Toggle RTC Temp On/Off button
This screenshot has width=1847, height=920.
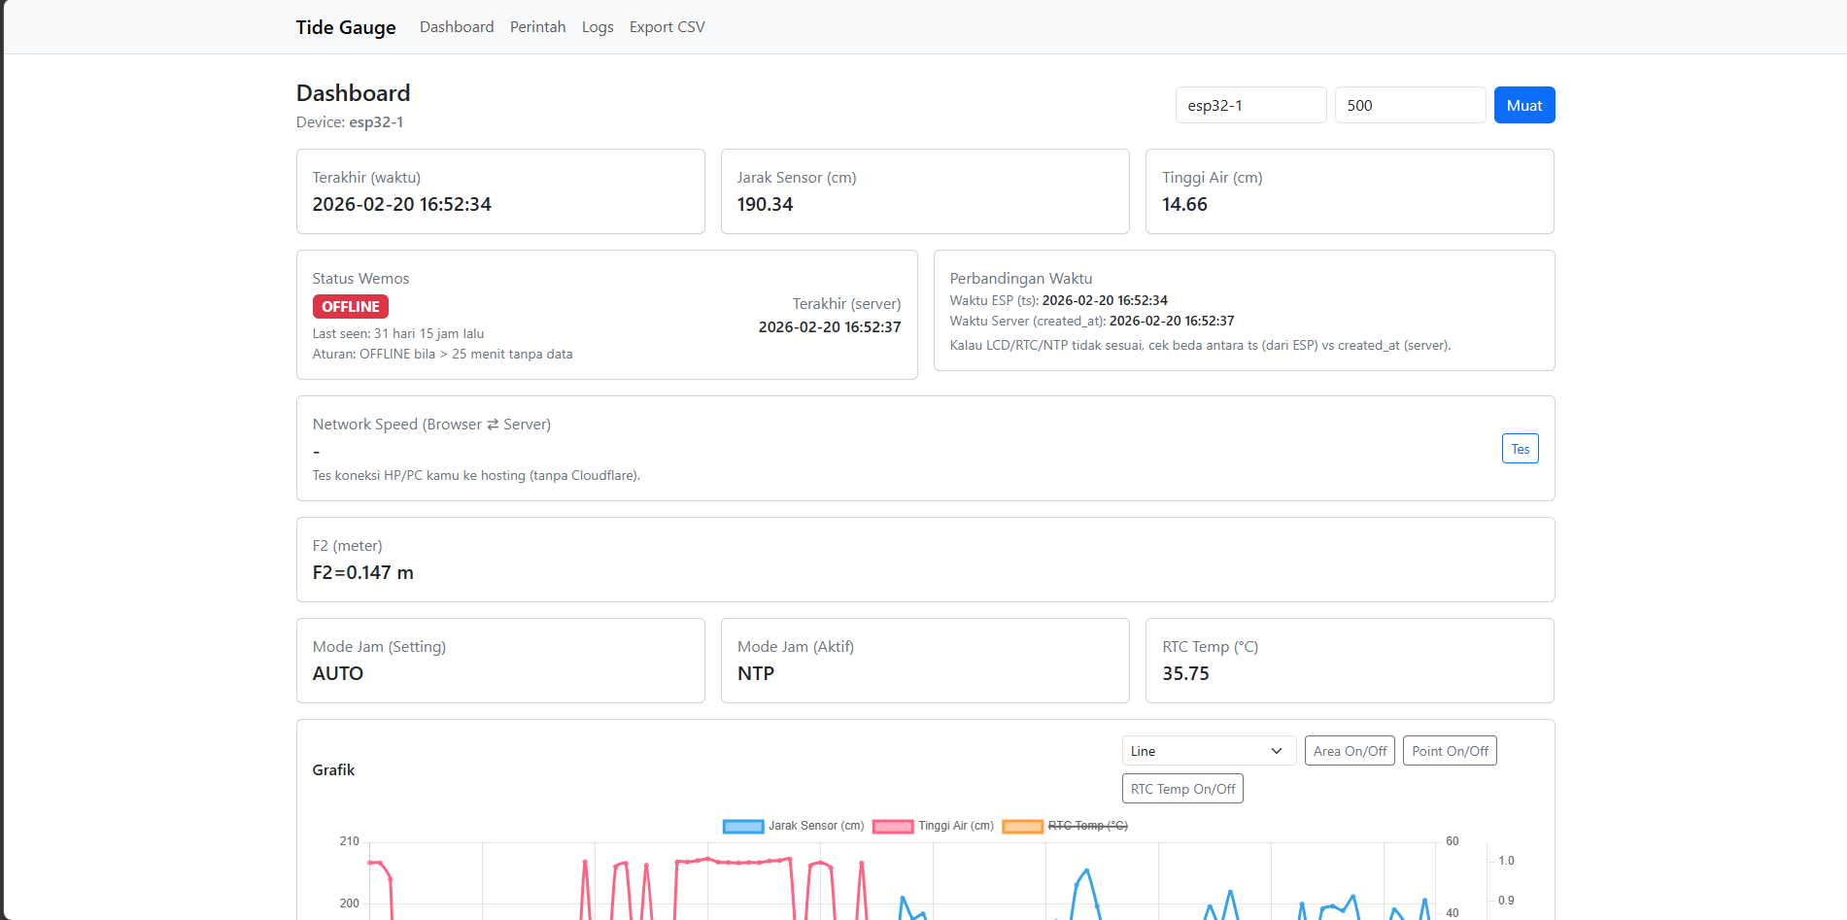pyautogui.click(x=1182, y=789)
